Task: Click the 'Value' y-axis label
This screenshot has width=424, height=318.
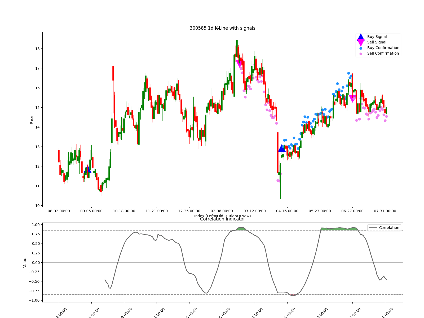Action: coord(25,263)
